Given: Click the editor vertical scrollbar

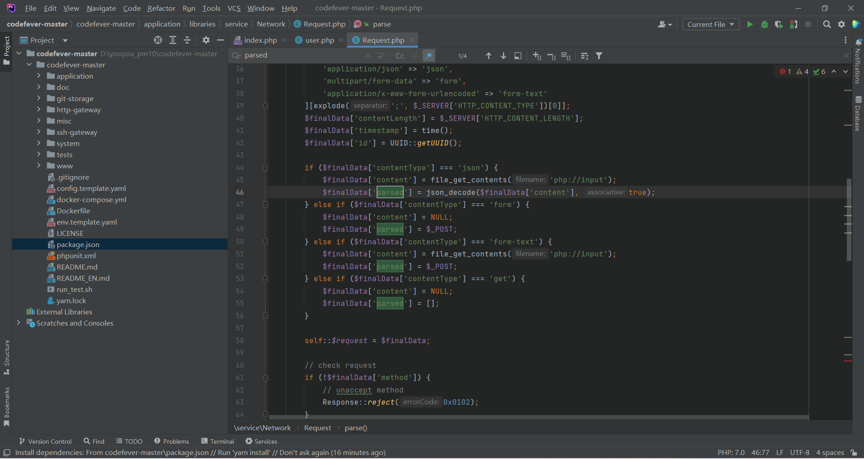Looking at the screenshot, I should [x=849, y=220].
